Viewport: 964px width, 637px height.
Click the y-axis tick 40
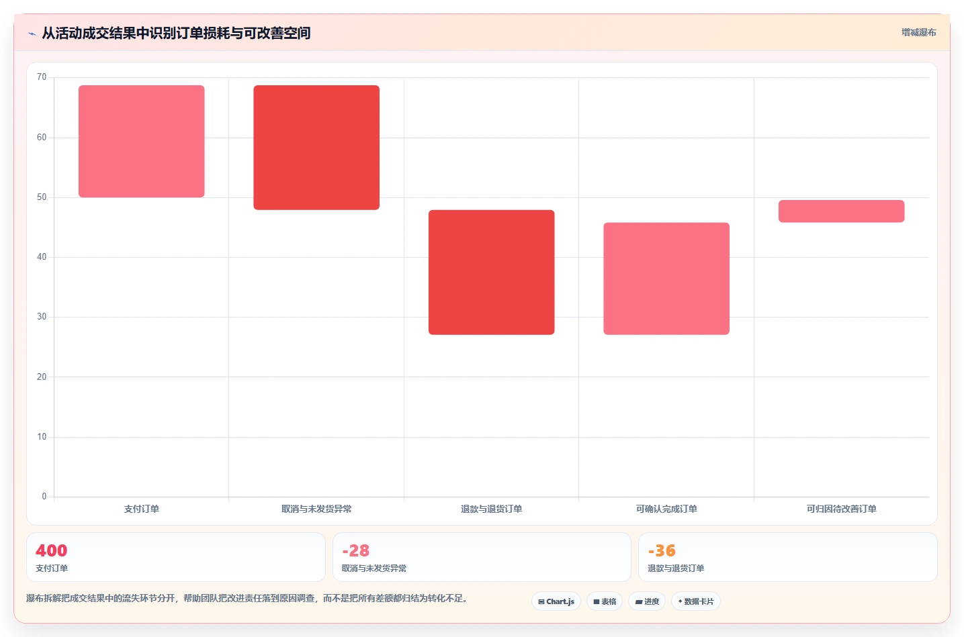click(x=42, y=257)
